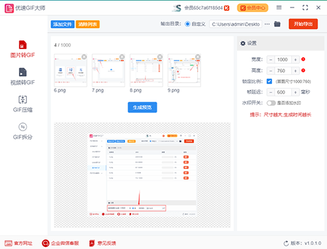Click the 提示 size warning text
This screenshot has height=249, width=327.
pos(281,115)
